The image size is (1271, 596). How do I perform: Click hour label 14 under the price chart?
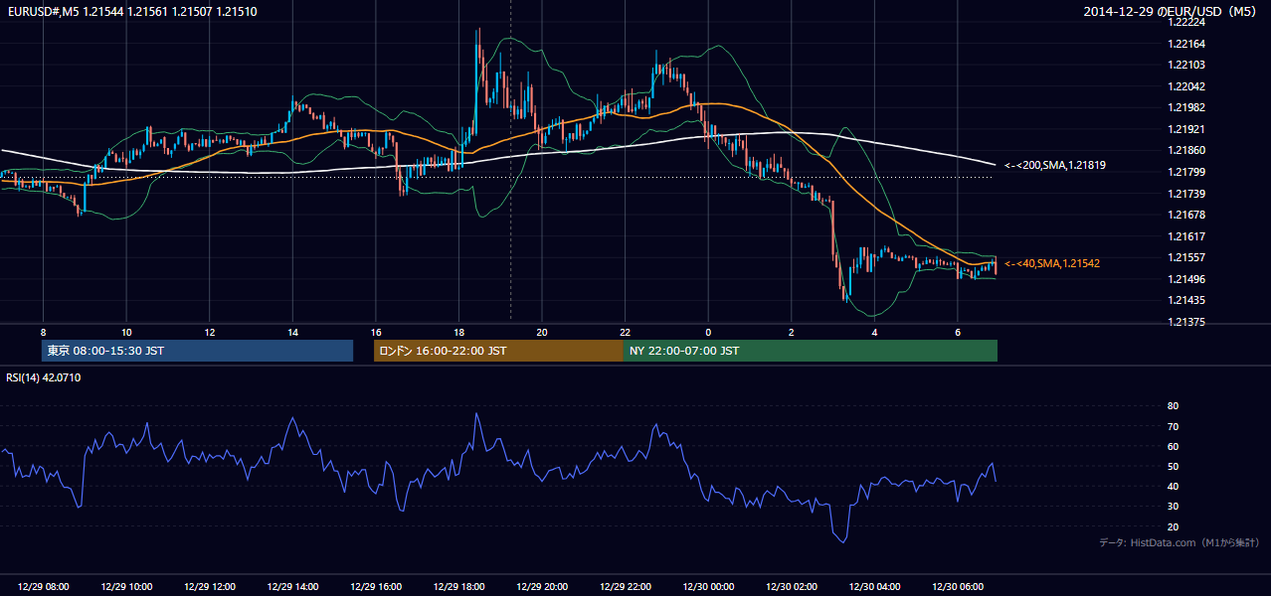tap(292, 332)
